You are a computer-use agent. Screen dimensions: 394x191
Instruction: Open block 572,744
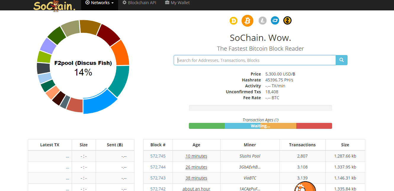pyautogui.click(x=158, y=167)
